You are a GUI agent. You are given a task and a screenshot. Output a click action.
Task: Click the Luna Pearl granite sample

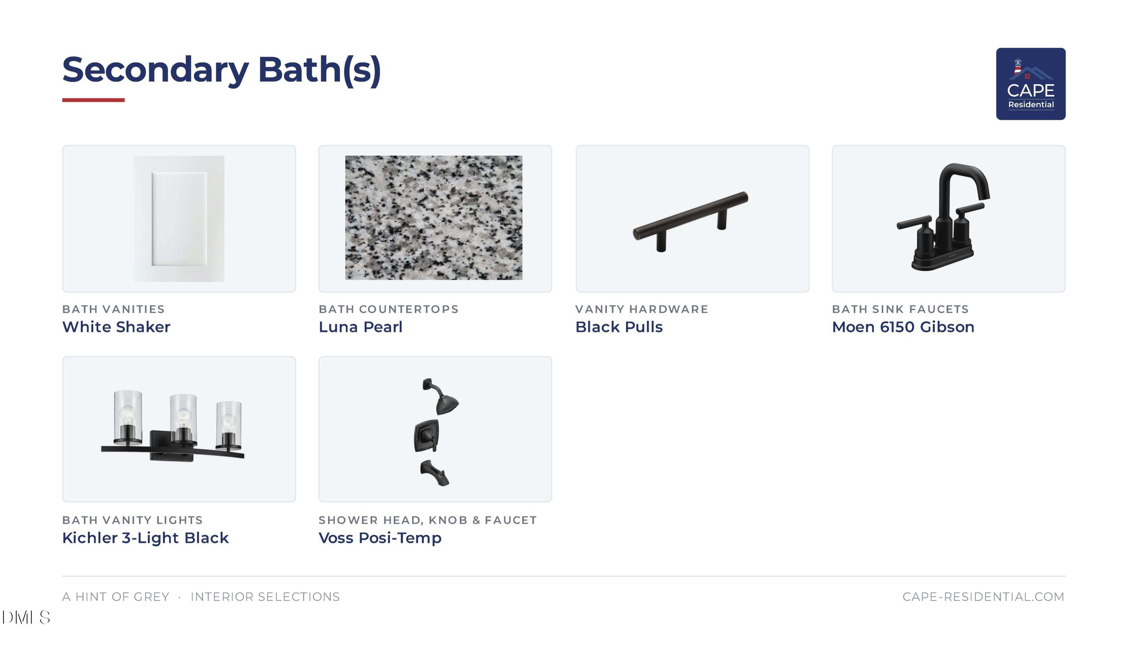pos(434,218)
